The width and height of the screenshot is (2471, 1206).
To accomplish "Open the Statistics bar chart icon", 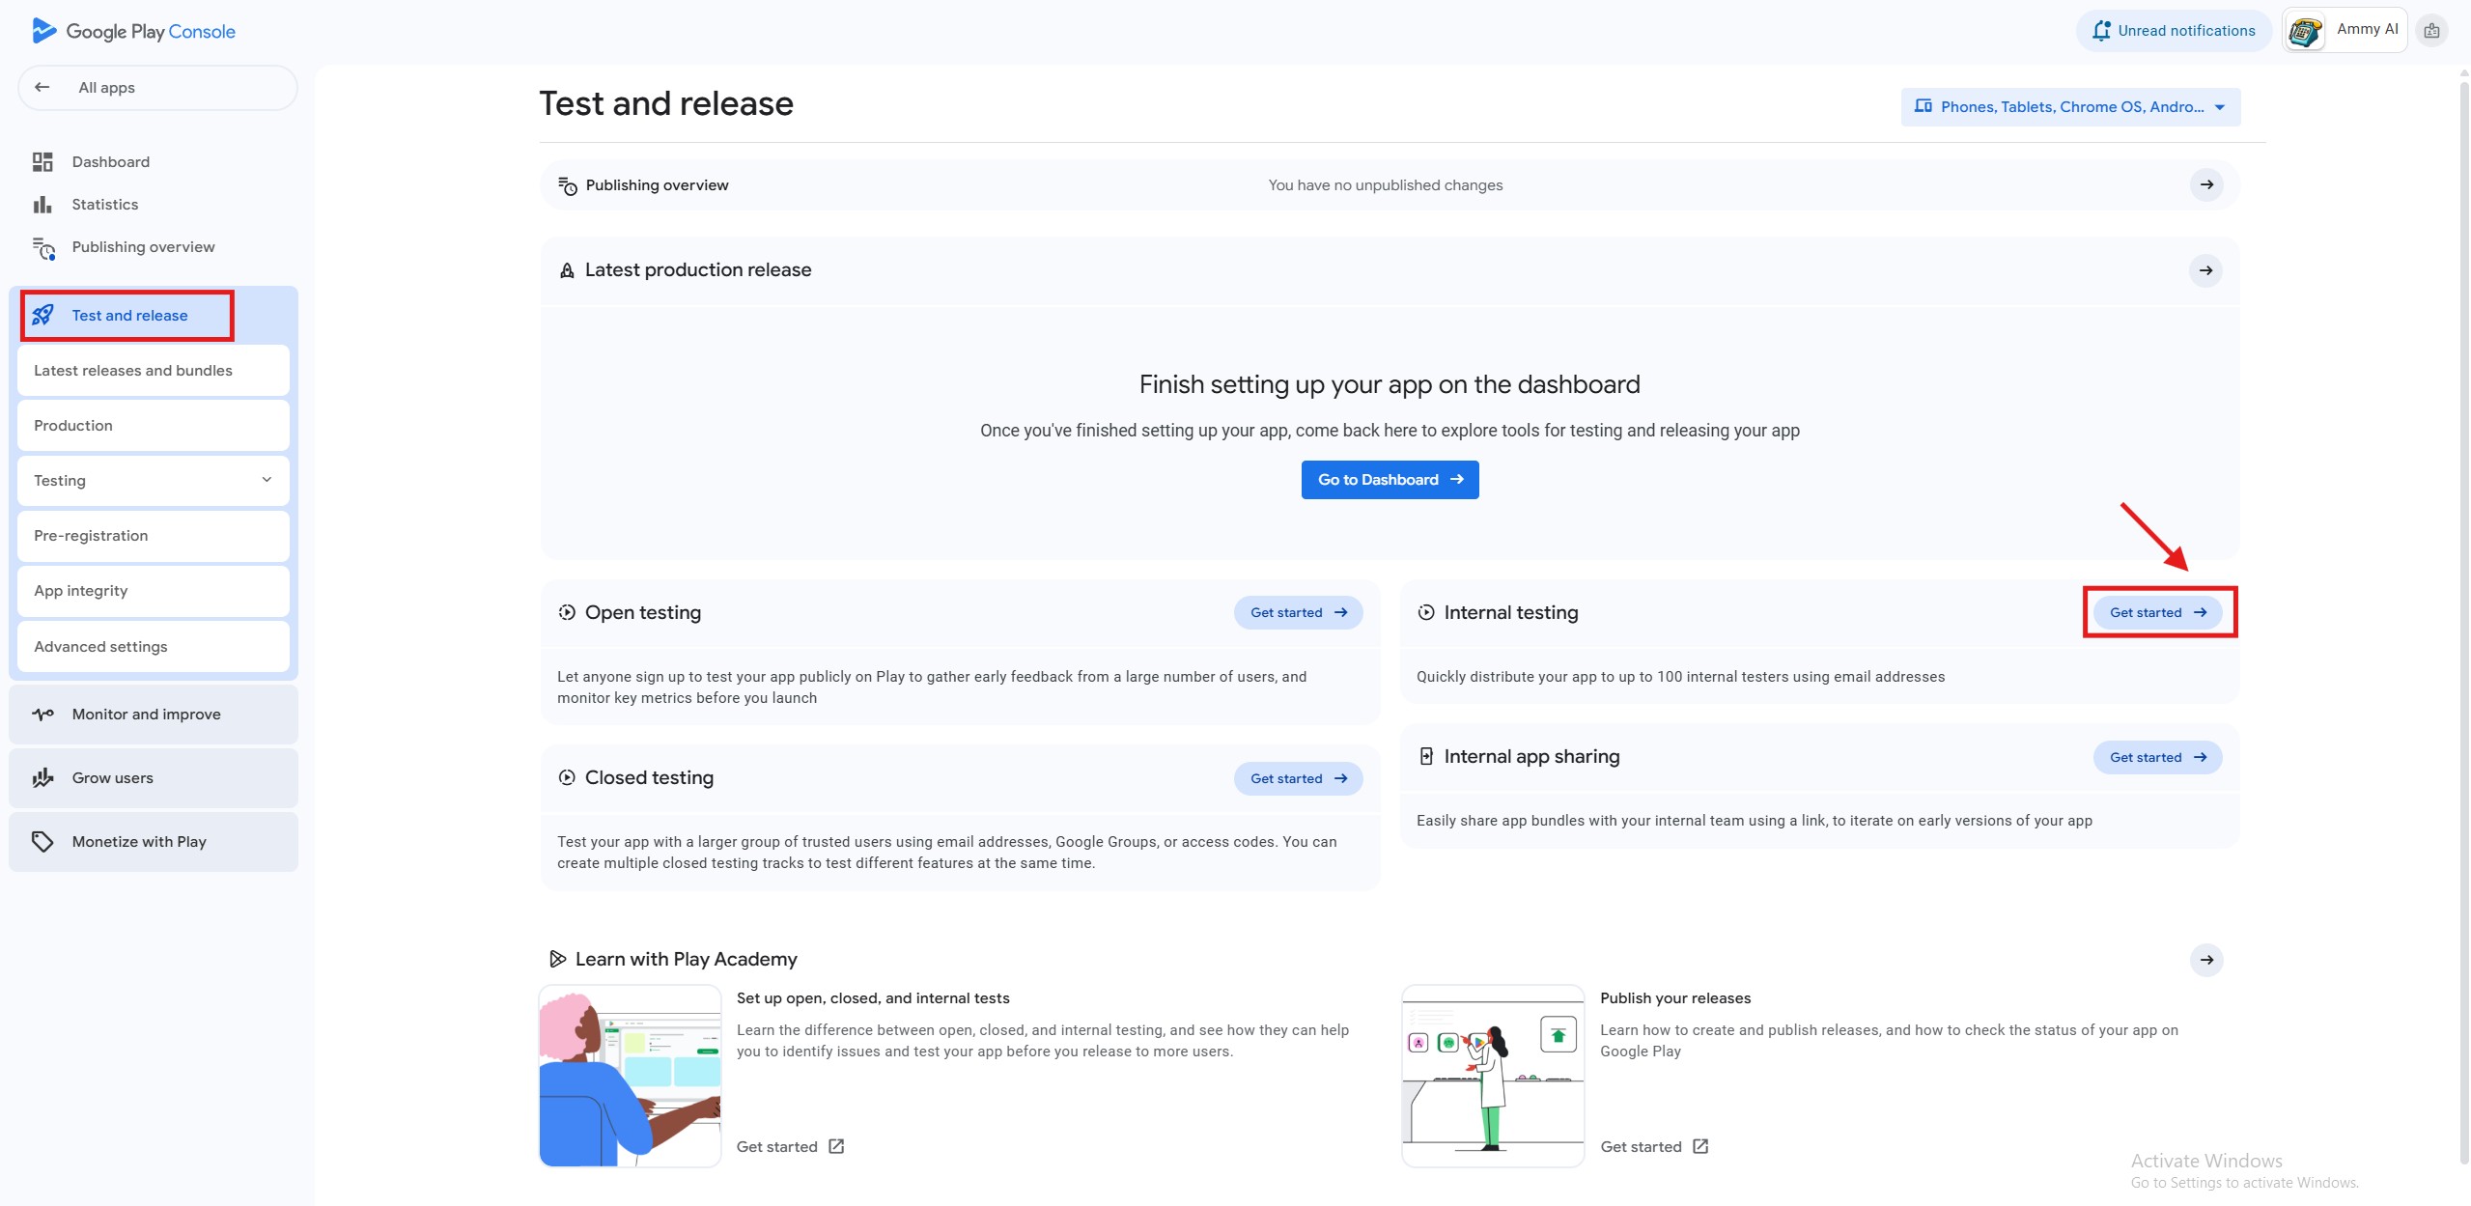I will 42,205.
